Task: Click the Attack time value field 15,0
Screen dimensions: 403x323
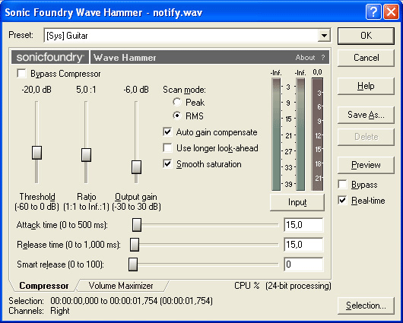Action: [x=303, y=225]
